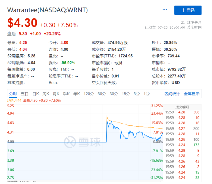Select the 4.26 trade row with volume 43
Screen dimensions: 212x184
[x=182, y=161]
